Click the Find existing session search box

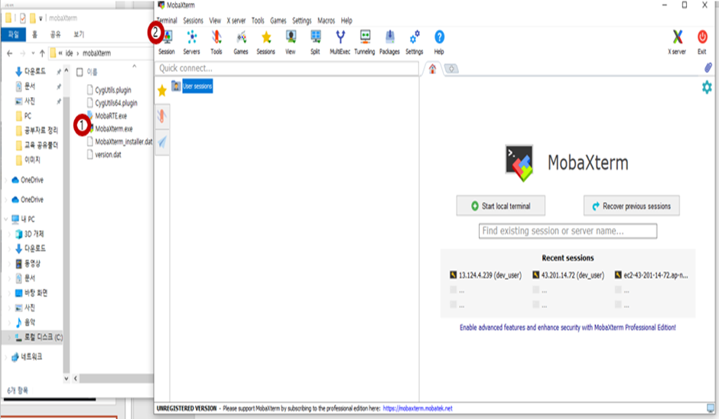pyautogui.click(x=568, y=231)
